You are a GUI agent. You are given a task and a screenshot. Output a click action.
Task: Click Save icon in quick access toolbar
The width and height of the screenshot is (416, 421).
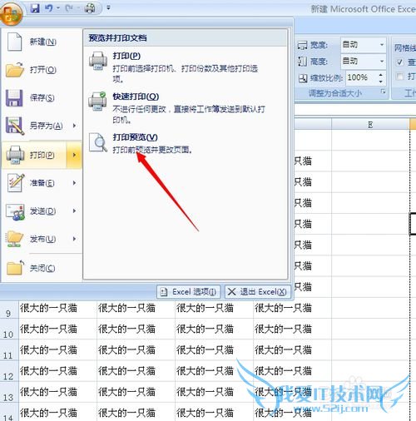pos(35,8)
